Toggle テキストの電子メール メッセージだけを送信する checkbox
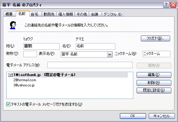Viewport: 178px width, 122px height. coord(9,104)
